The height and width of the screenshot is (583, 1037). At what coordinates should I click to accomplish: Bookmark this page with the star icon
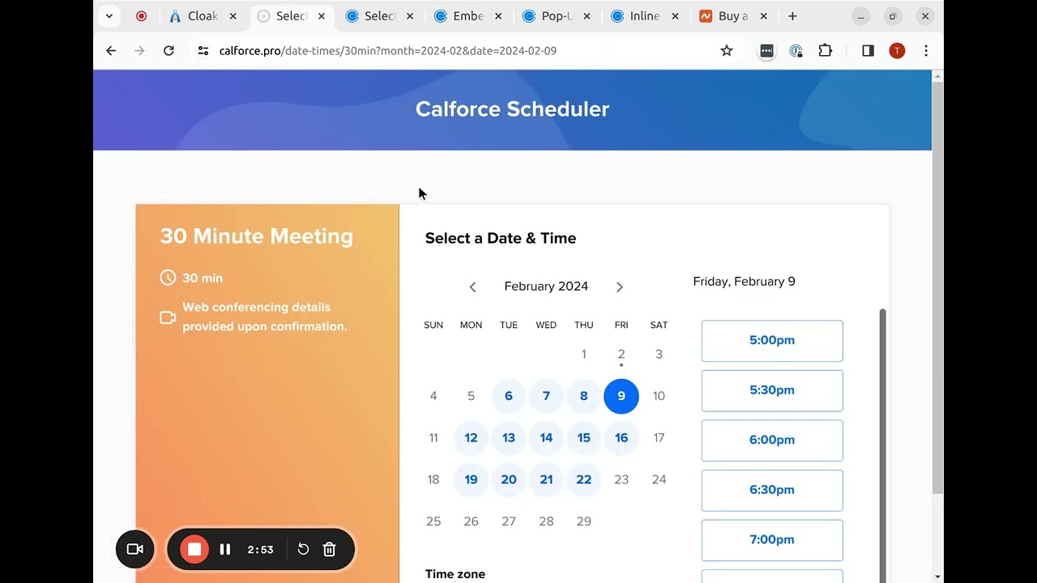click(727, 50)
